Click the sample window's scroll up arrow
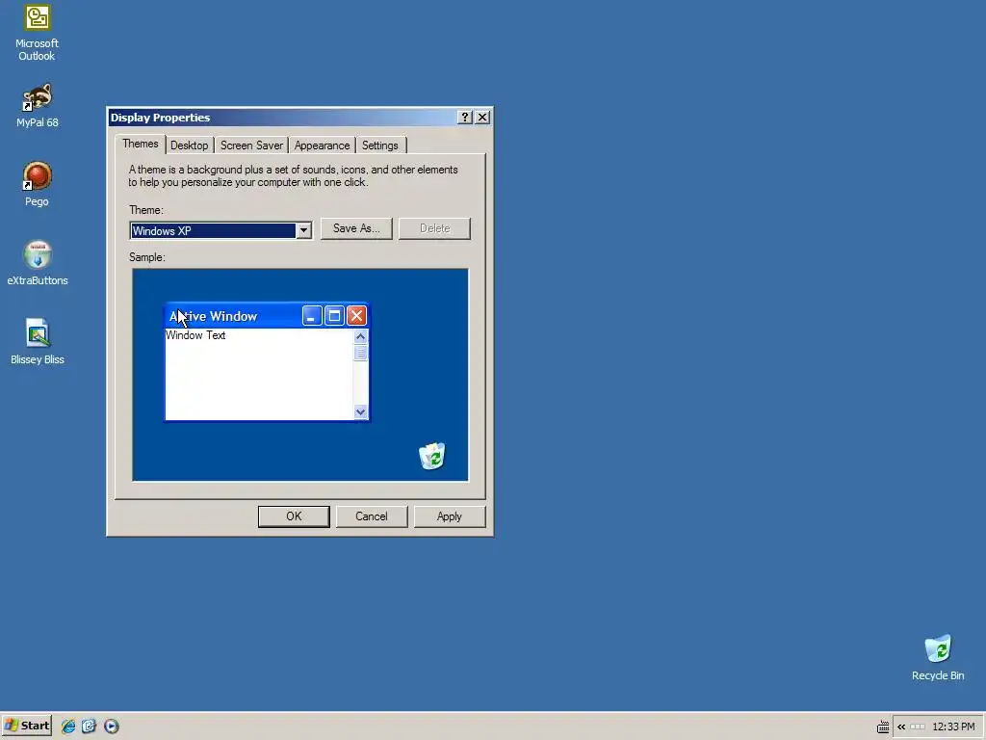 coord(360,336)
